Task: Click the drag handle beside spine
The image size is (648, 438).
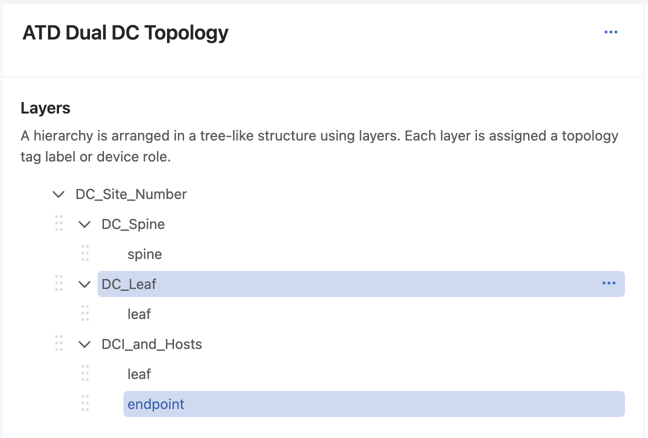Action: pyautogui.click(x=85, y=253)
